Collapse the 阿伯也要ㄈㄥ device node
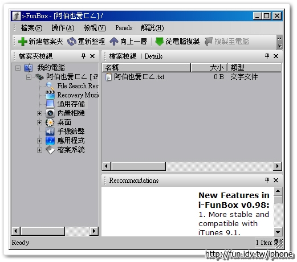 (x=29, y=77)
